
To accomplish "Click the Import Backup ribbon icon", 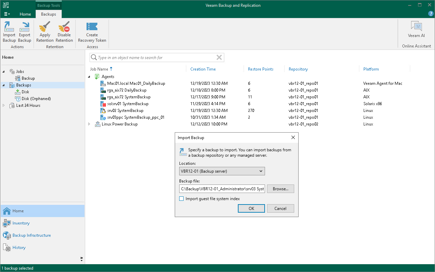I will tap(9, 27).
